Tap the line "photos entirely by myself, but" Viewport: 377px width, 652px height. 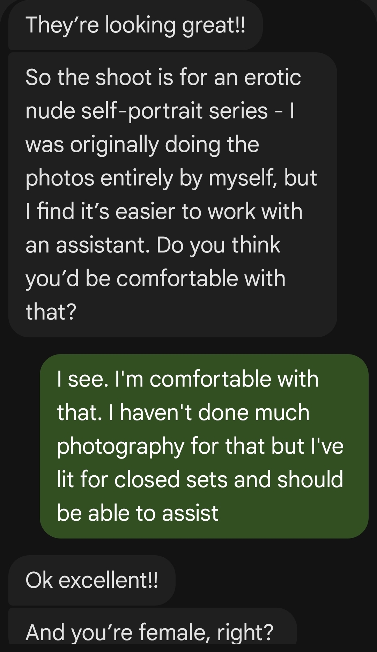171,178
